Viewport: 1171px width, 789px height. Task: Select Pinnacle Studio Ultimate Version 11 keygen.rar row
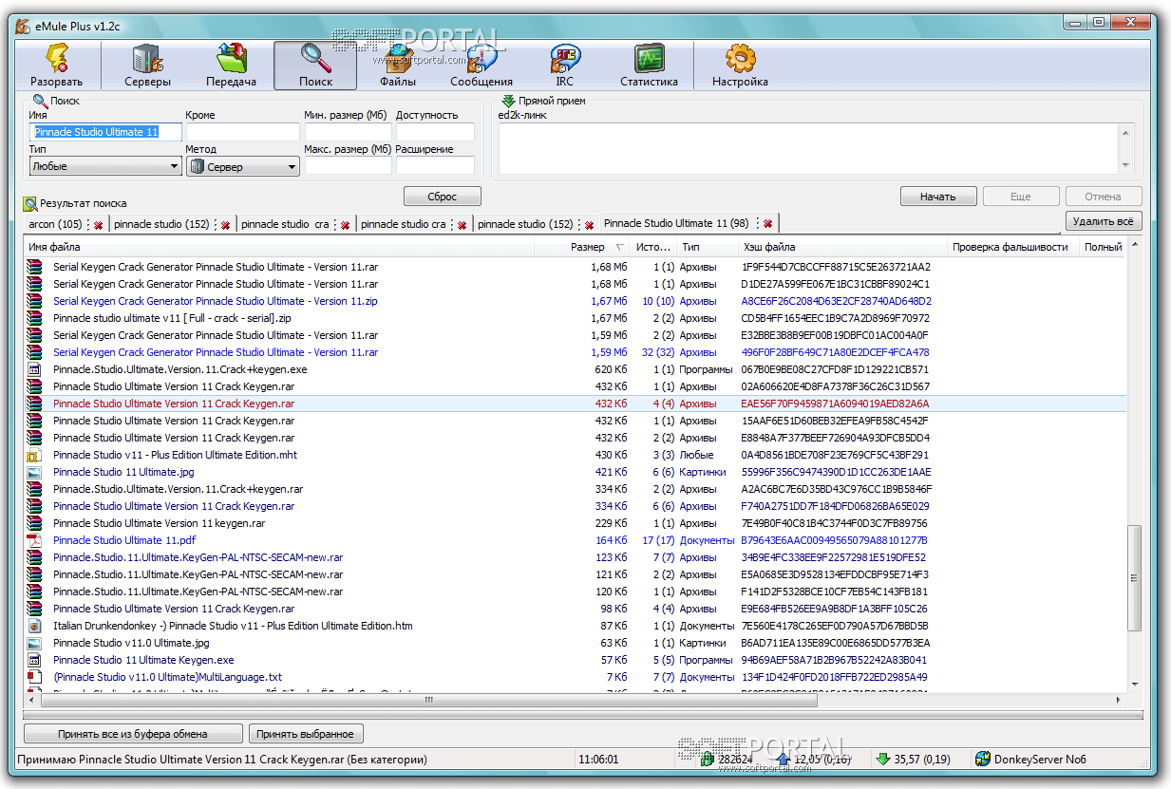click(x=576, y=523)
